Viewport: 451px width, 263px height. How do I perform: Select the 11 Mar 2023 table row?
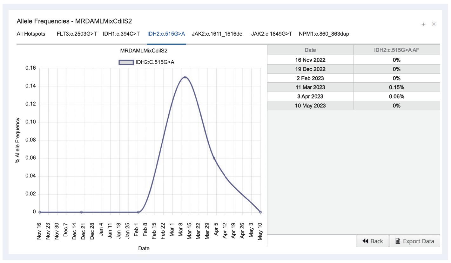(353, 87)
